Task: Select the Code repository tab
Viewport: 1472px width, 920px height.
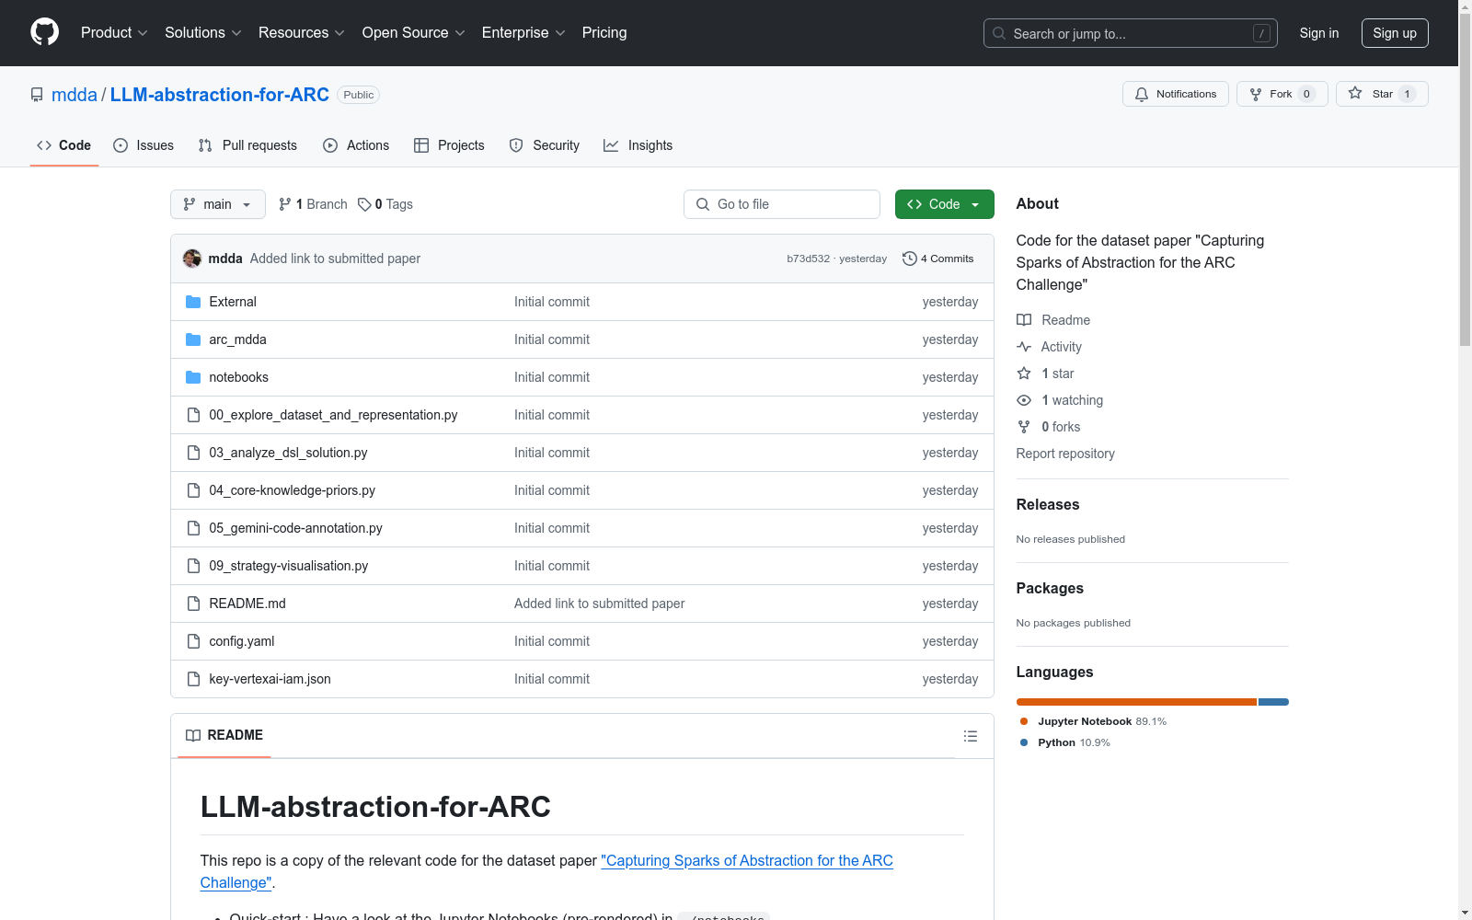Action: click(64, 145)
